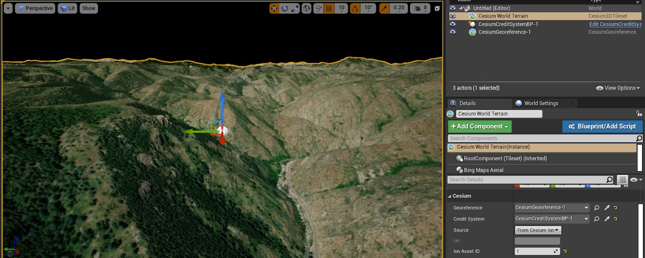Toggle grid snapping icon
This screenshot has height=258, width=645.
329,8
